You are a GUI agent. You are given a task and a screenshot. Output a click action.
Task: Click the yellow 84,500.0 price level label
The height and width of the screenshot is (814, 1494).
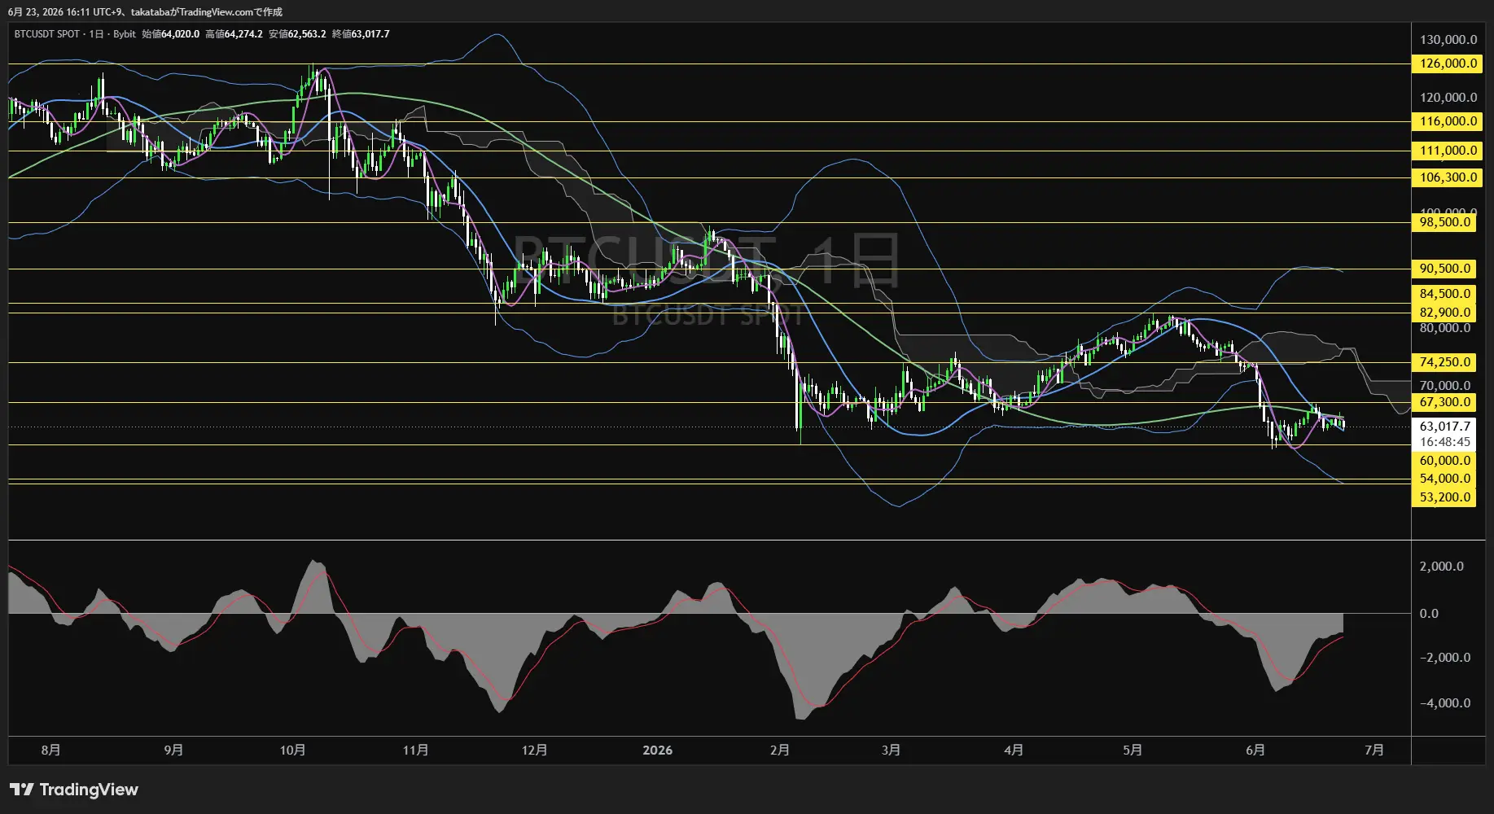pos(1444,294)
